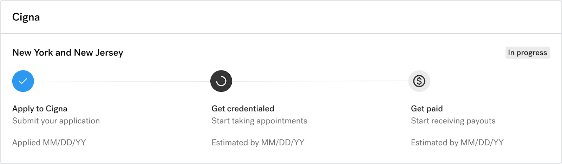Click the blue checkmark completed step icon

[23, 81]
